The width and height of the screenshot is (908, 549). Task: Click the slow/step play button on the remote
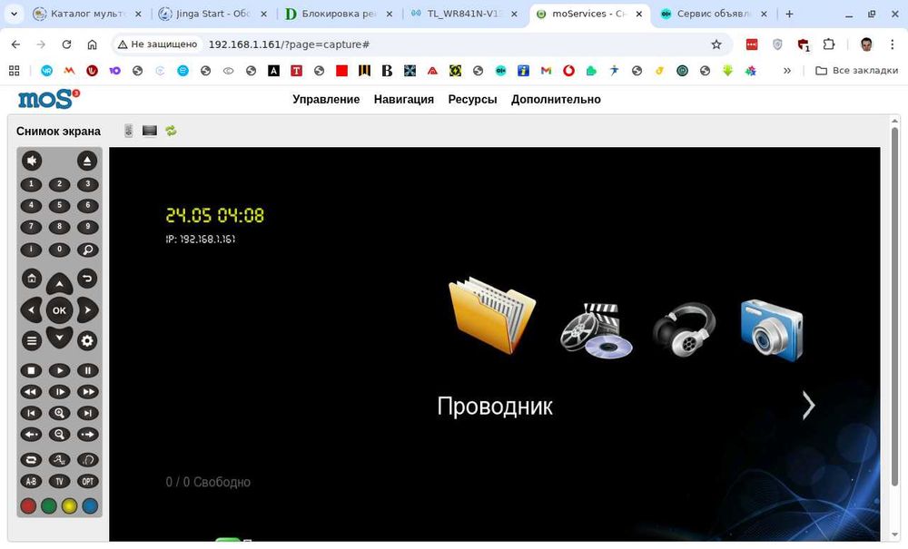pyautogui.click(x=59, y=392)
